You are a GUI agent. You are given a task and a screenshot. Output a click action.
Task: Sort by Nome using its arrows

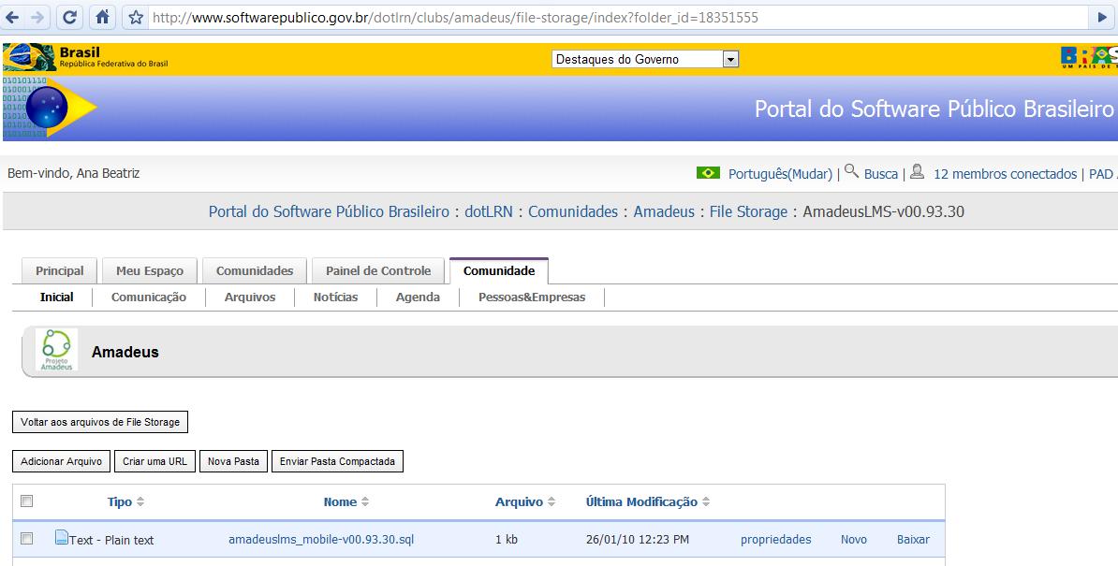pos(365,502)
